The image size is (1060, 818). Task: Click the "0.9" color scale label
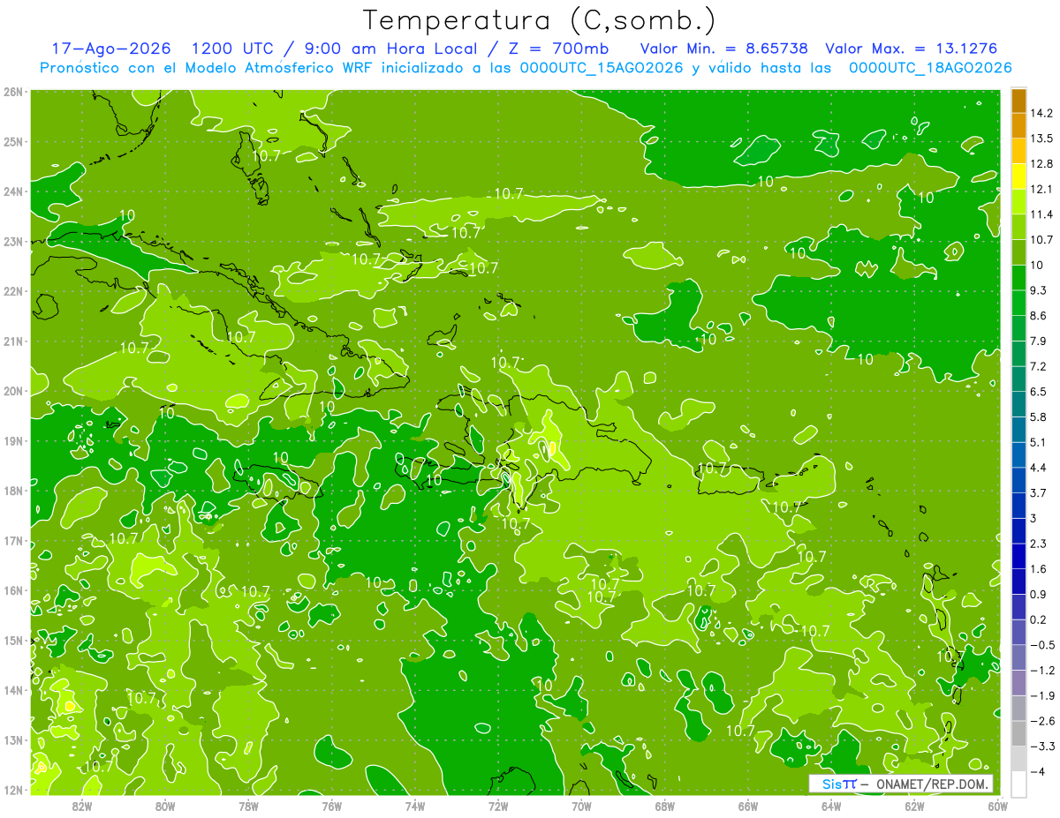(1038, 594)
